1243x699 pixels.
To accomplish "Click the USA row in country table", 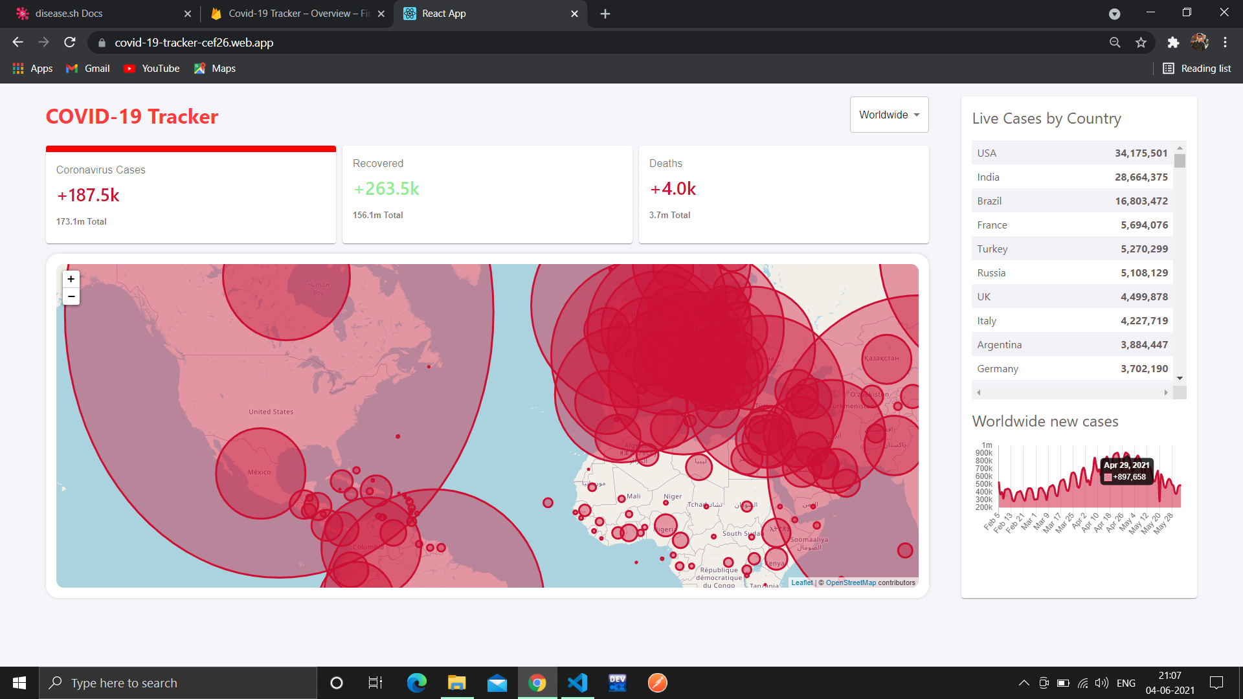I will point(1073,153).
